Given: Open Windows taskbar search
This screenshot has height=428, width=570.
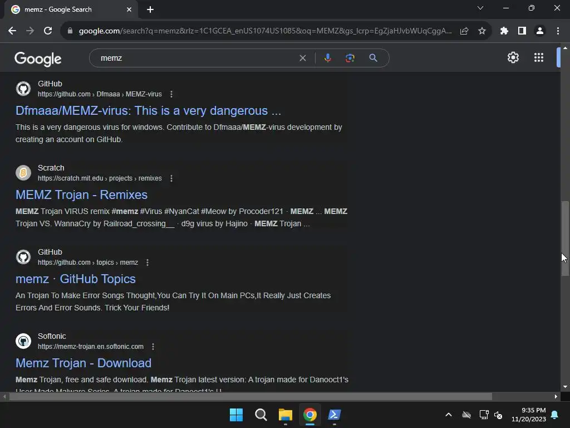Looking at the screenshot, I should [x=261, y=415].
